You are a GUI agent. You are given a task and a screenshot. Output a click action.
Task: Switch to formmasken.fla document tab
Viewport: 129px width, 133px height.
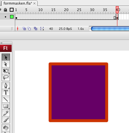(18, 3)
